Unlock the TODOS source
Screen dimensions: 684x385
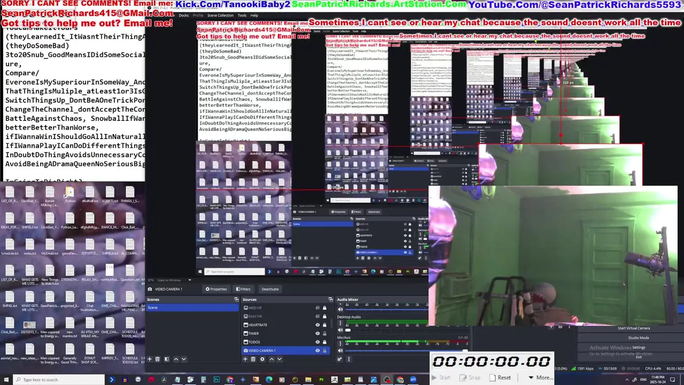tap(324, 342)
